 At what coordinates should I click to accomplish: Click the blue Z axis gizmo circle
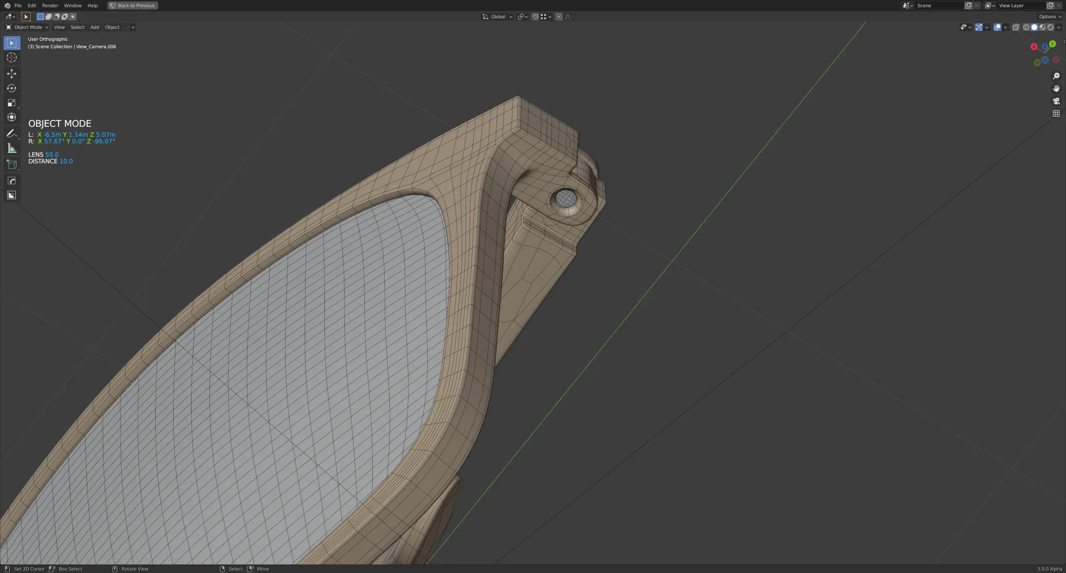[1044, 47]
